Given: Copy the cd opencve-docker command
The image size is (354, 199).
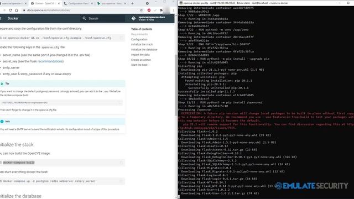Looking at the screenshot, I should 122,38.
